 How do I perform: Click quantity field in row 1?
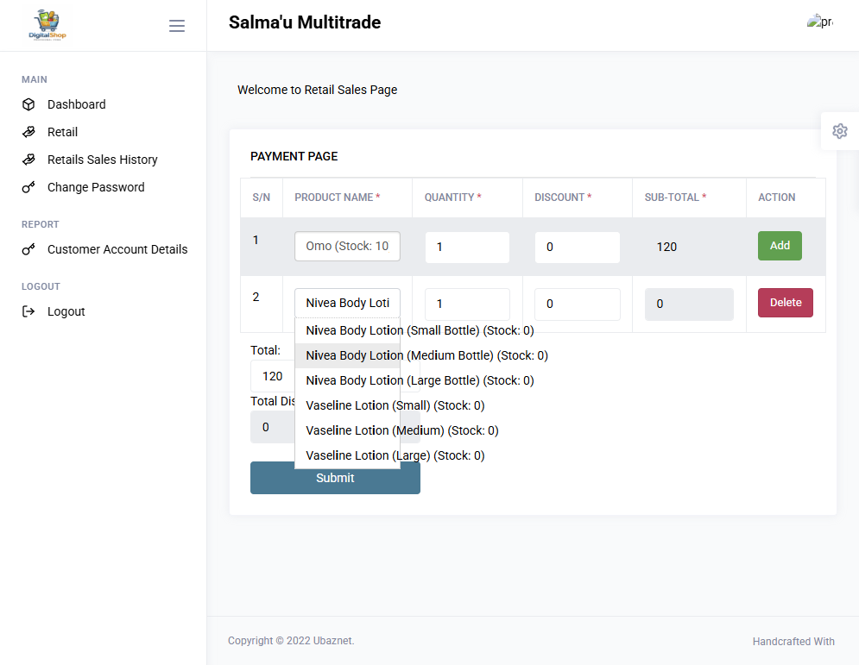click(467, 247)
